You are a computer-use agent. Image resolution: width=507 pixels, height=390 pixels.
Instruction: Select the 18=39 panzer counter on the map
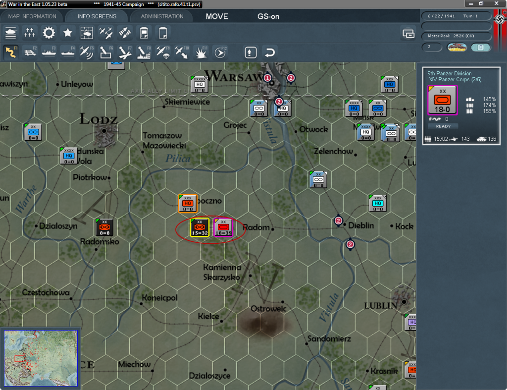[223, 227]
